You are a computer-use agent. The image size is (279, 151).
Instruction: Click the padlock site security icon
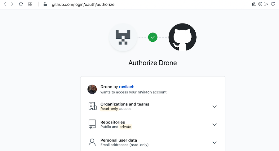coord(45,4)
